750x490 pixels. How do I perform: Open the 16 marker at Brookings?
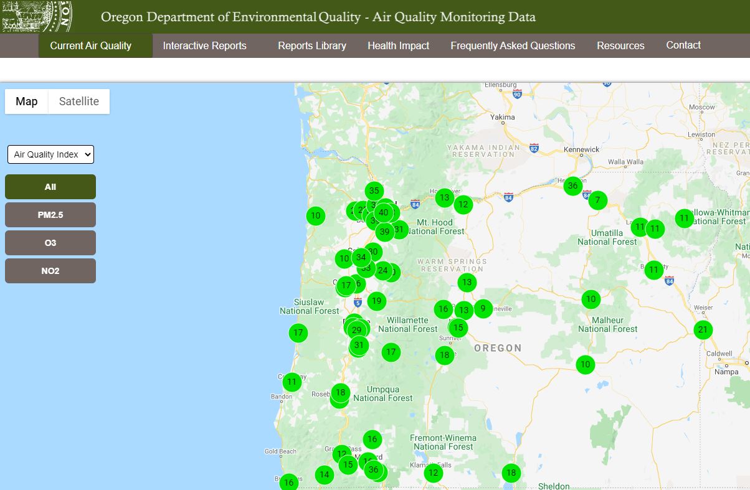288,482
